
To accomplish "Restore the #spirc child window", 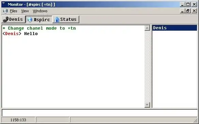I will click(188, 11).
